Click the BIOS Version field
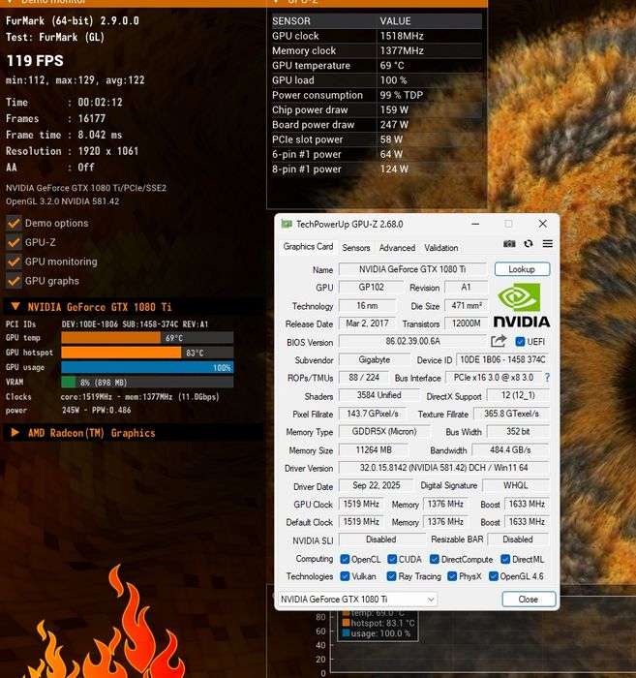Screen dimensions: 636x678 [412, 341]
